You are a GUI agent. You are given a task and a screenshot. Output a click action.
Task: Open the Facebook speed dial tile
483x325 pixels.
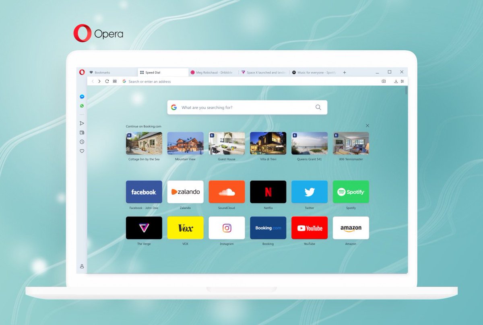click(x=144, y=192)
